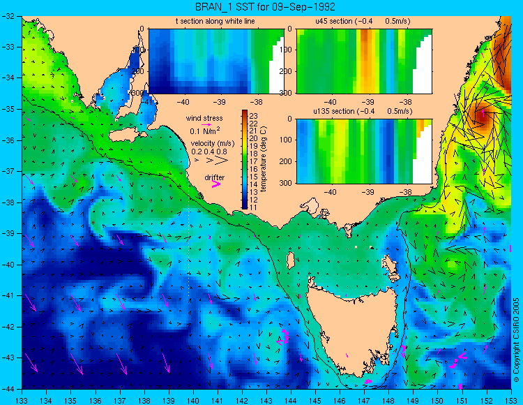
Task: Click the 'drifter' legend label
Action: pyautogui.click(x=215, y=177)
